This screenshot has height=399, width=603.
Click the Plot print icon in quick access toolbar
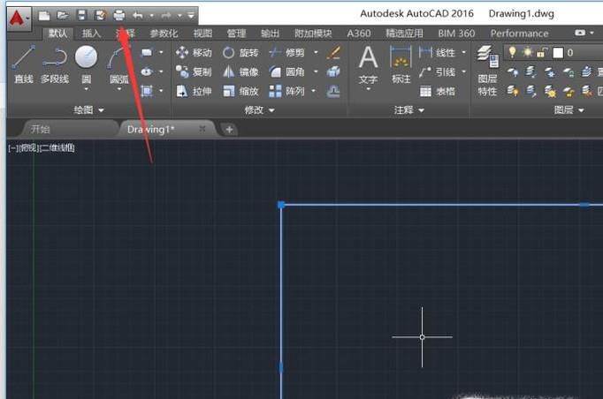pos(119,15)
